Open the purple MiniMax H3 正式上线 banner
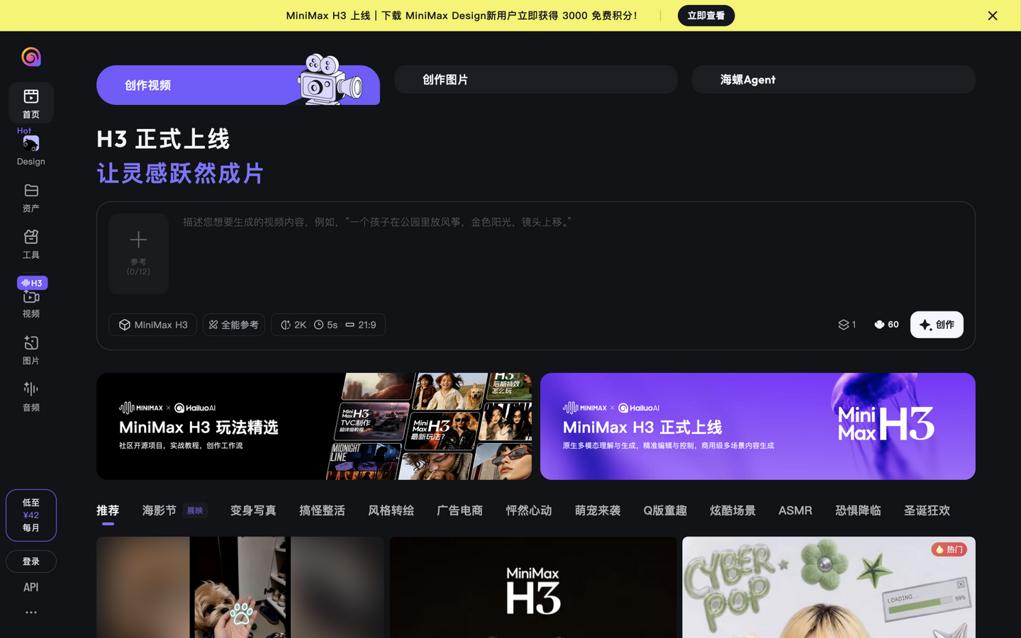Image resolution: width=1021 pixels, height=638 pixels. [x=758, y=426]
